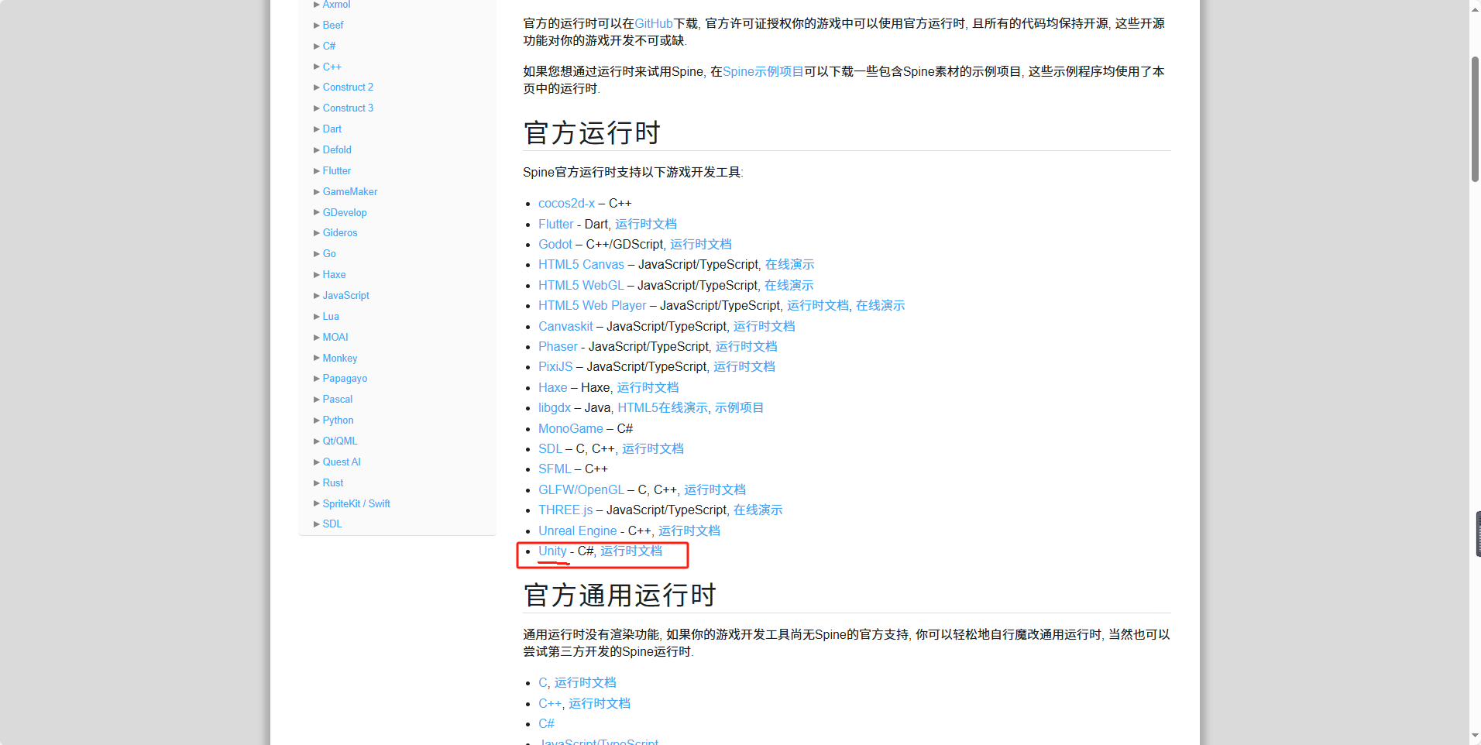Expand the Dart sidebar entry
Screen dimensions: 1481x745
[x=332, y=129]
